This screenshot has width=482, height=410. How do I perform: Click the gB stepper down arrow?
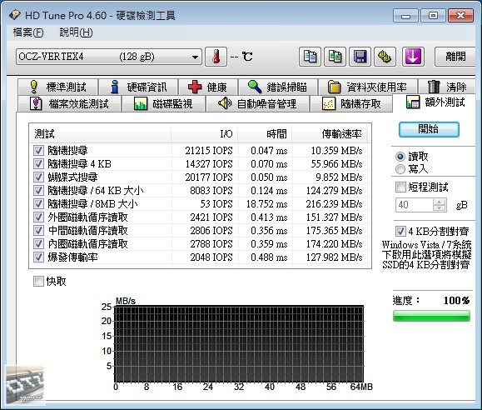click(440, 208)
